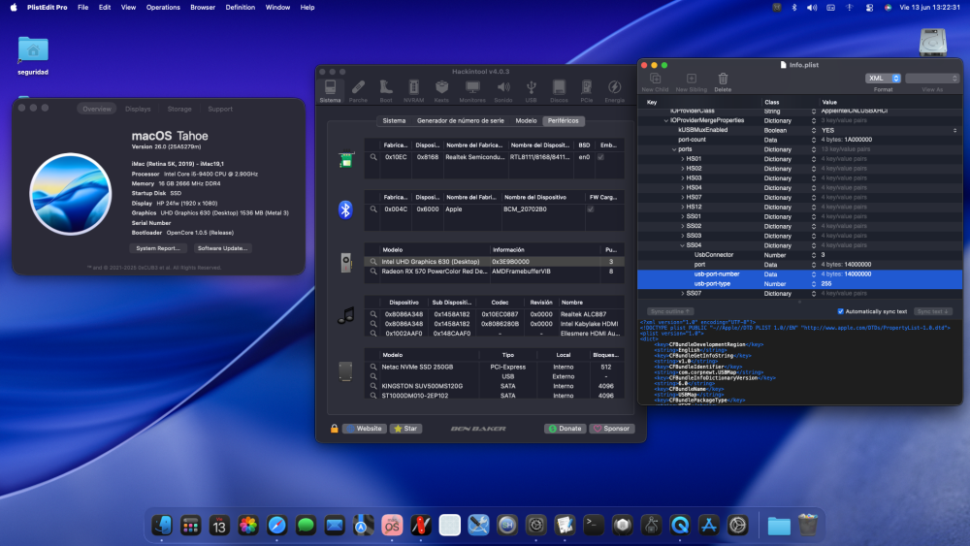Click magnifier next to Realtek ALC887 row
970x546 pixels.
click(x=373, y=314)
